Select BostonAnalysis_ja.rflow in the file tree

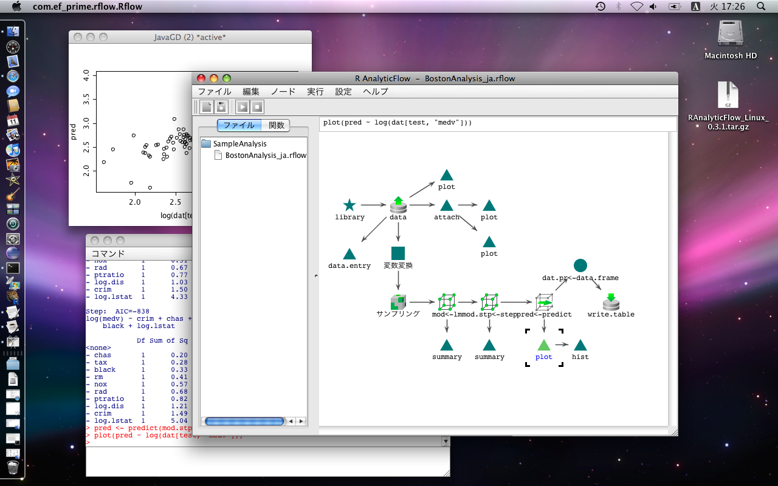coord(261,155)
